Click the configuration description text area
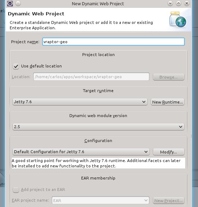The height and width of the screenshot is (207, 198). pos(98,163)
